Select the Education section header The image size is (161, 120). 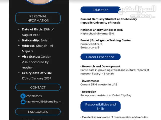point(100,10)
